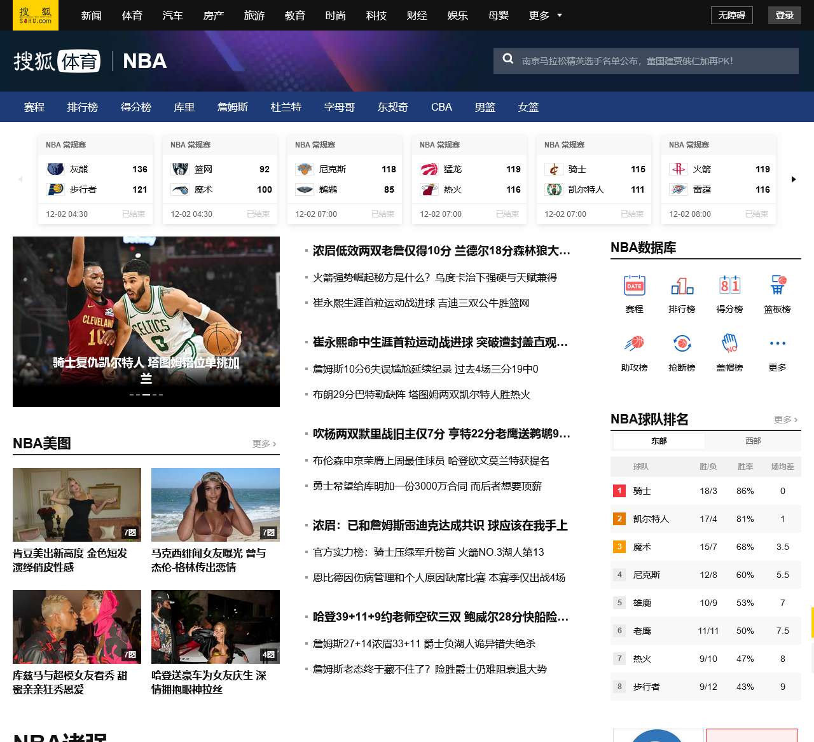This screenshot has height=742, width=814.
Task: Open the 肯豆 blonde hair photo thumbnail
Action: coord(77,505)
